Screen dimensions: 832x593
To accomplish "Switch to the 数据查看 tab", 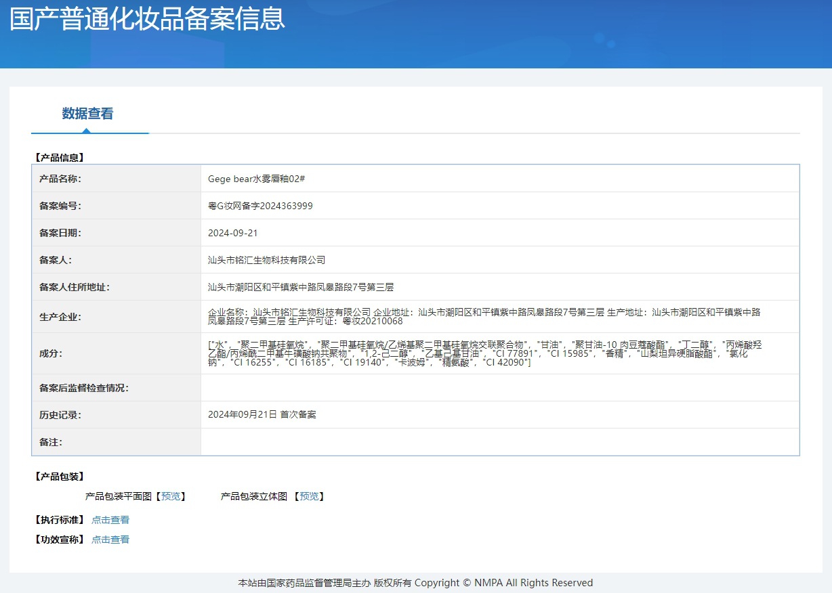I will (x=87, y=114).
